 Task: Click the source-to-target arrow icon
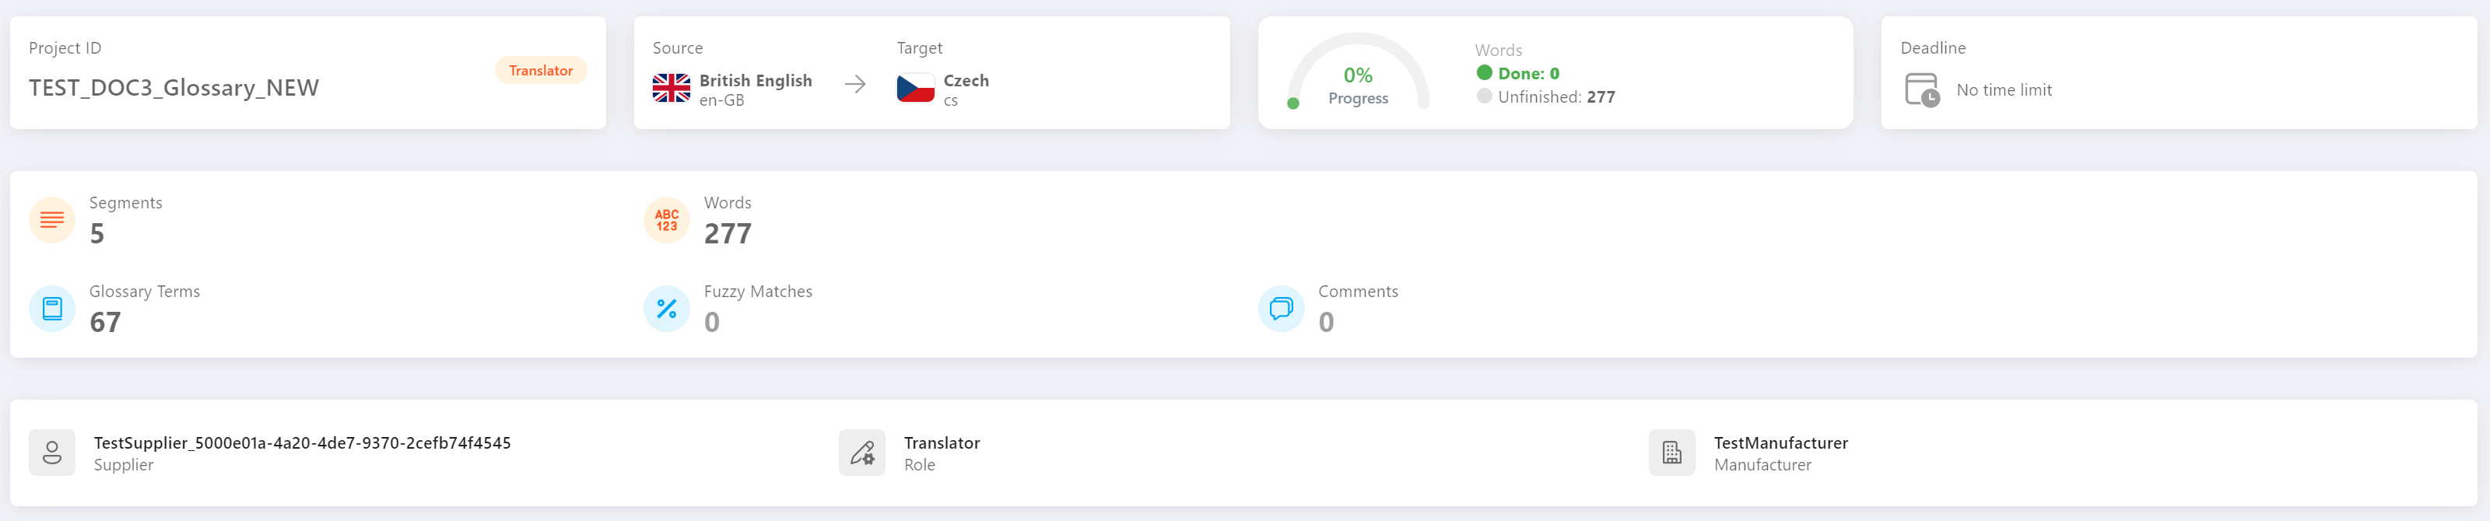pos(854,85)
